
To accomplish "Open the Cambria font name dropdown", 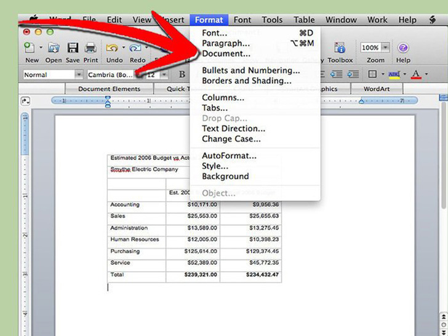I will click(138, 75).
